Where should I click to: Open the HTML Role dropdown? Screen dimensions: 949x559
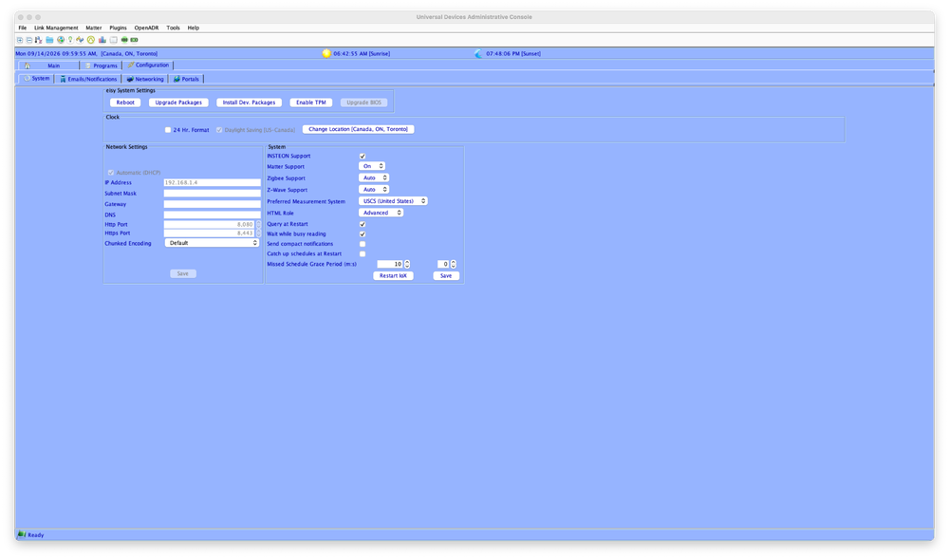[381, 213]
